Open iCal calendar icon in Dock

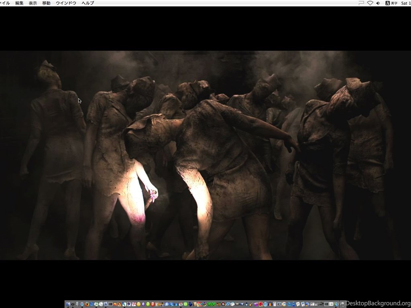click(181, 304)
